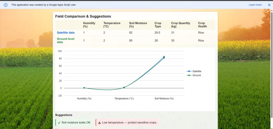
Task: Open the Learn more link
Action: click(x=255, y=5)
